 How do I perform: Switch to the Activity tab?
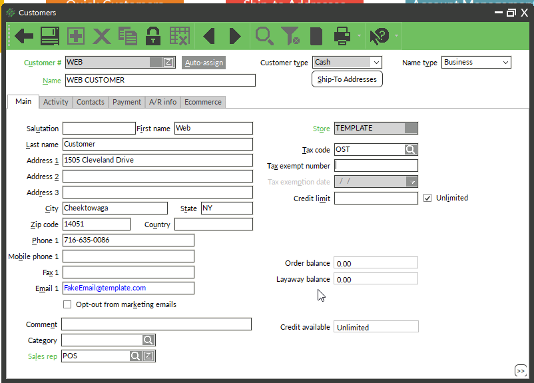(56, 102)
